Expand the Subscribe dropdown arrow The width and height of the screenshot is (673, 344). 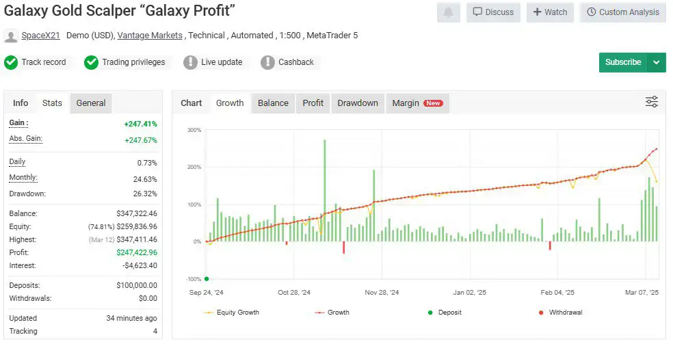pyautogui.click(x=657, y=62)
